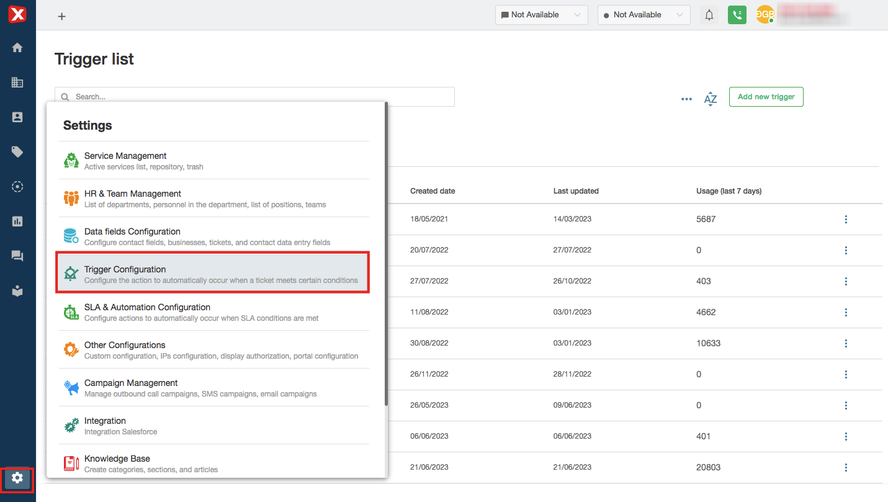This screenshot has height=502, width=888.
Task: Click the plus button in top bar
Action: [x=61, y=17]
